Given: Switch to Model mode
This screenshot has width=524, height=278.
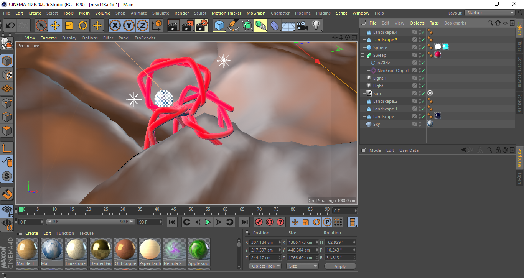Looking at the screenshot, I should [x=7, y=61].
